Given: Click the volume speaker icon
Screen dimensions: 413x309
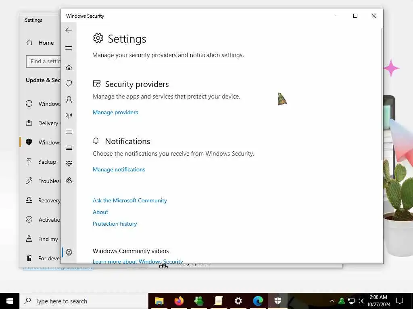Looking at the screenshot, I should [361, 301].
